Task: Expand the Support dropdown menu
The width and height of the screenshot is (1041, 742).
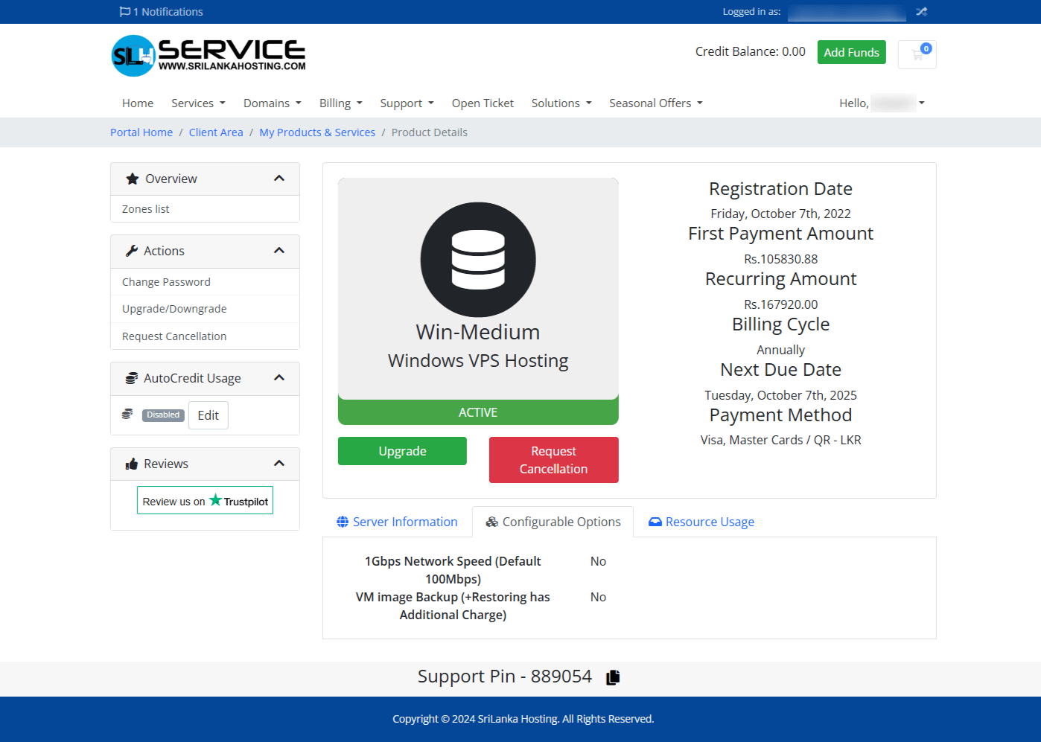Action: (407, 103)
